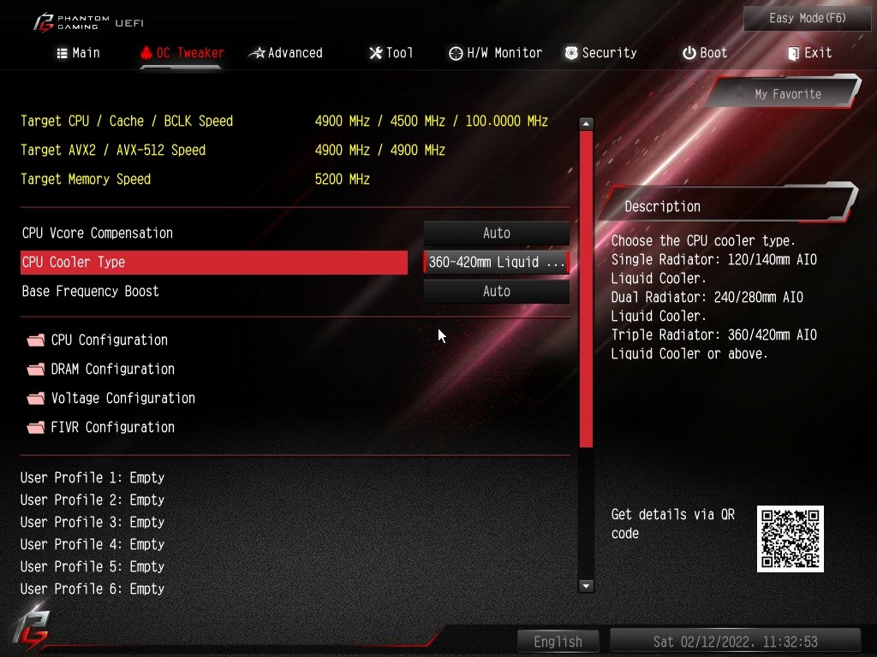Click the OC Tweaker flame icon
877x657 pixels.
pyautogui.click(x=146, y=53)
